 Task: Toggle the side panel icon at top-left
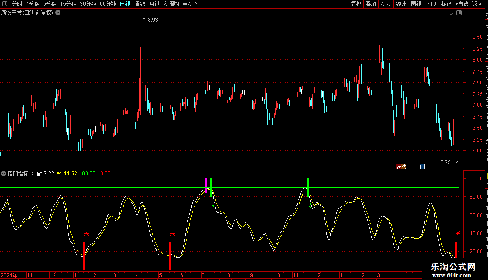[5, 4]
